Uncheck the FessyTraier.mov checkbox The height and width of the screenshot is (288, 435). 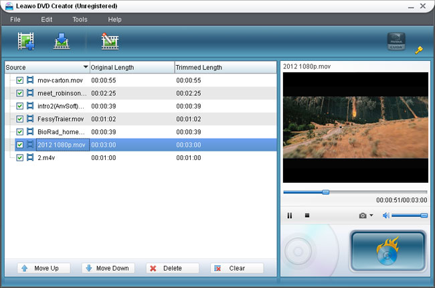tap(19, 119)
